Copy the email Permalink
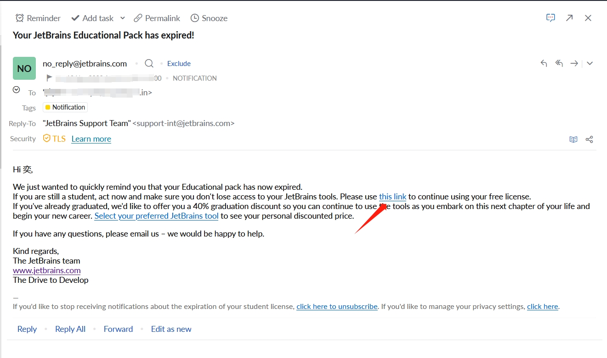This screenshot has width=607, height=358. pos(157,18)
